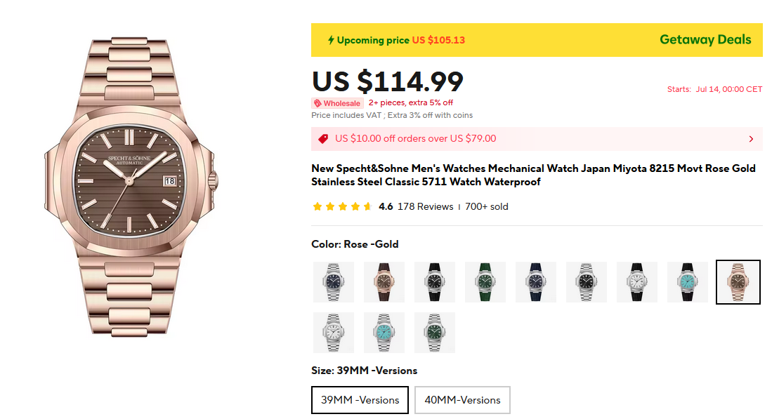This screenshot has height=419, width=779.
Task: Open the Getaway Deals banner link
Action: pos(705,40)
